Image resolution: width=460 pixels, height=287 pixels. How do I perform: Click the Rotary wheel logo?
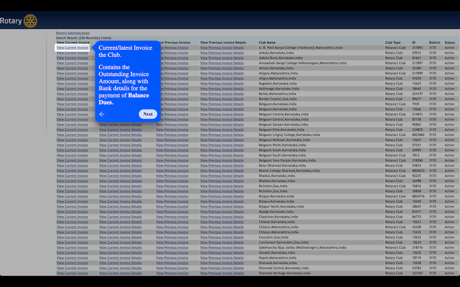30,21
